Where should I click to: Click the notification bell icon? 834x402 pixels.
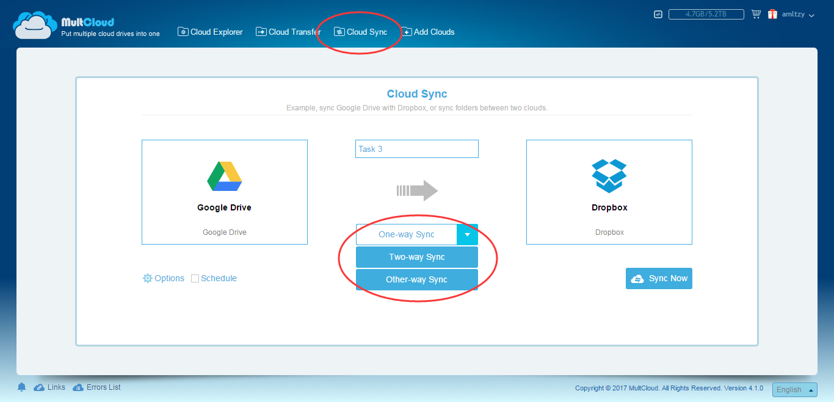22,387
